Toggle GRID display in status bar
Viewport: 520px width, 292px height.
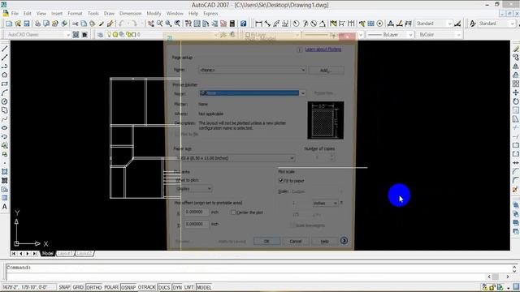click(78, 287)
